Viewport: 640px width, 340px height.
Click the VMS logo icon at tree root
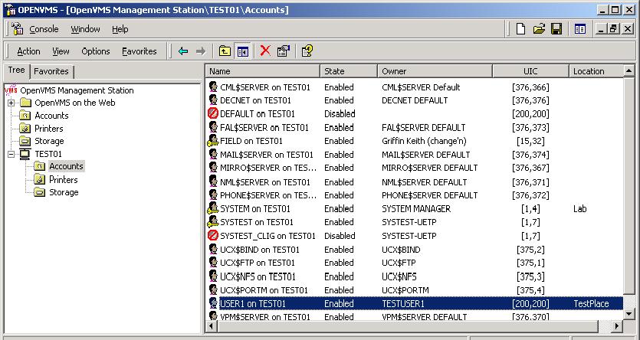[x=11, y=90]
